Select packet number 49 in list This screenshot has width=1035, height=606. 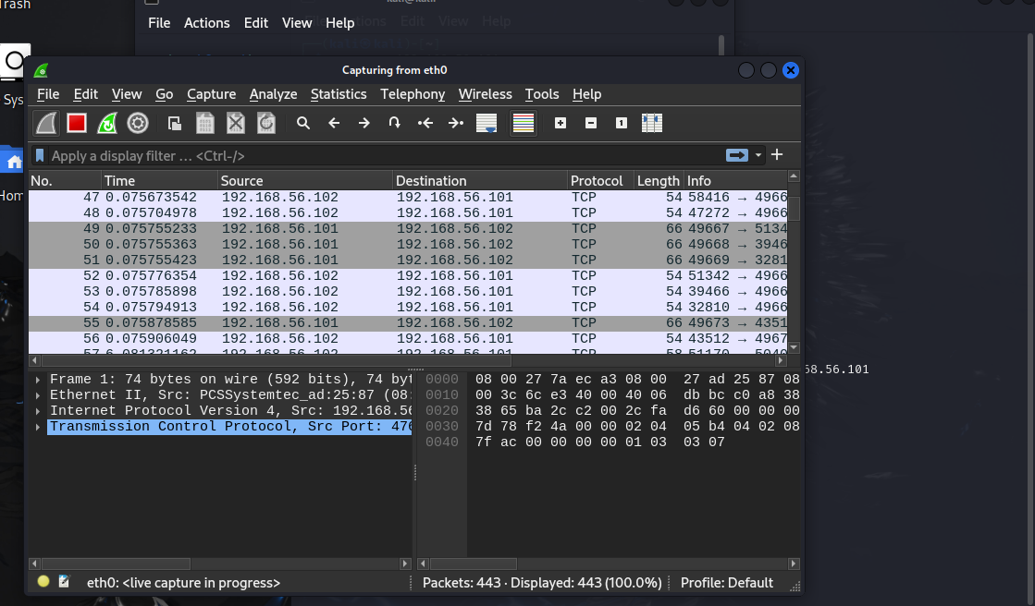408,229
